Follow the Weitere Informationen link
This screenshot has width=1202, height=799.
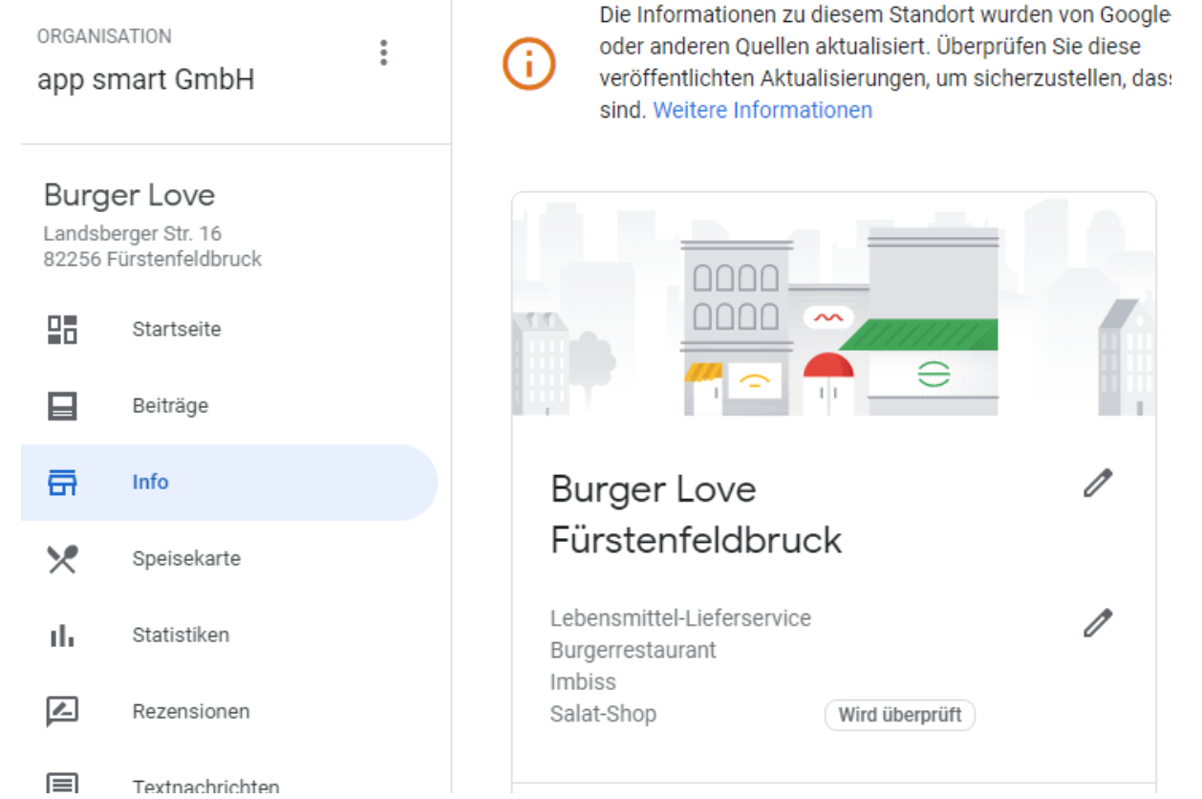(762, 111)
